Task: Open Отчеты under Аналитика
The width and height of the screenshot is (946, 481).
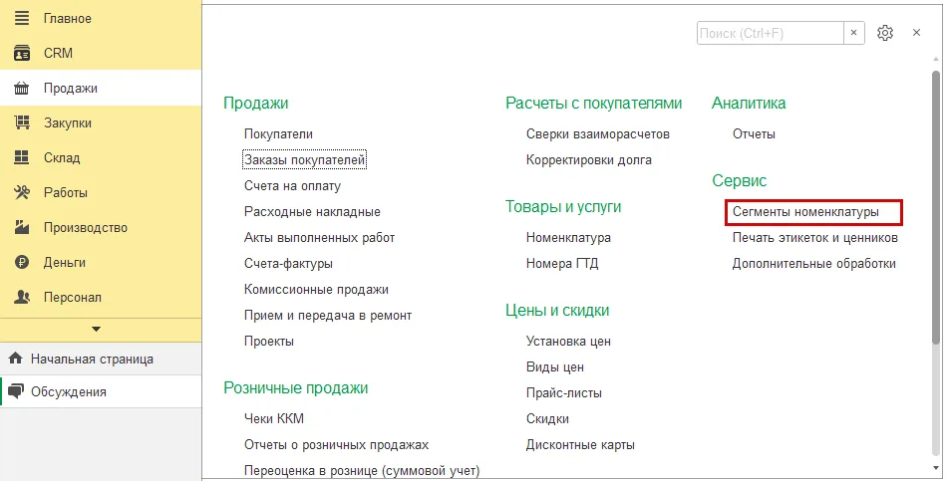Action: pos(754,133)
